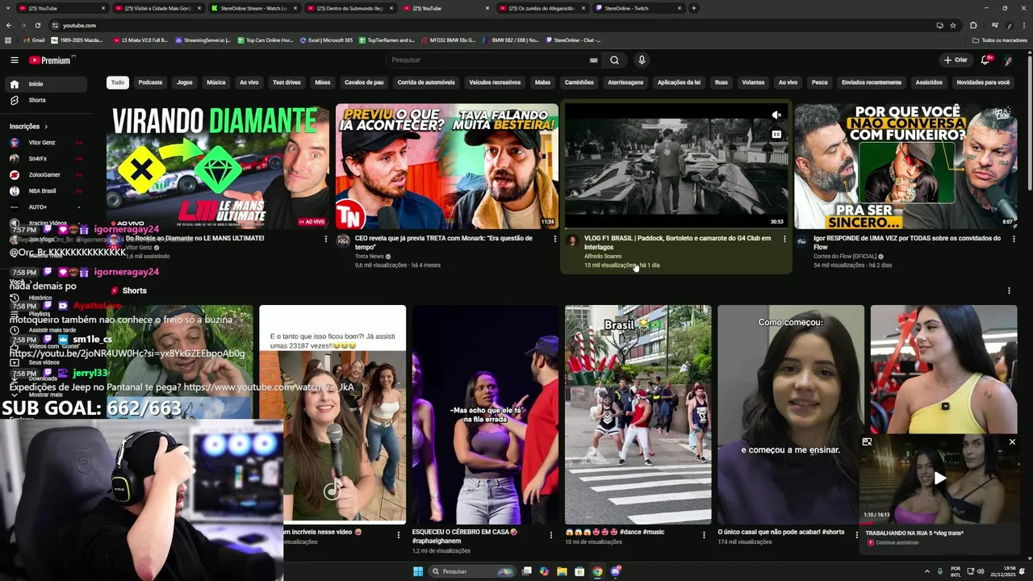Open the Chrome extensions puzzle icon

click(973, 25)
